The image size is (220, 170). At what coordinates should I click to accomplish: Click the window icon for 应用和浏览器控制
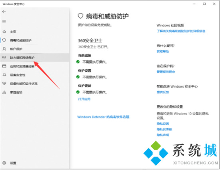coord(4,66)
